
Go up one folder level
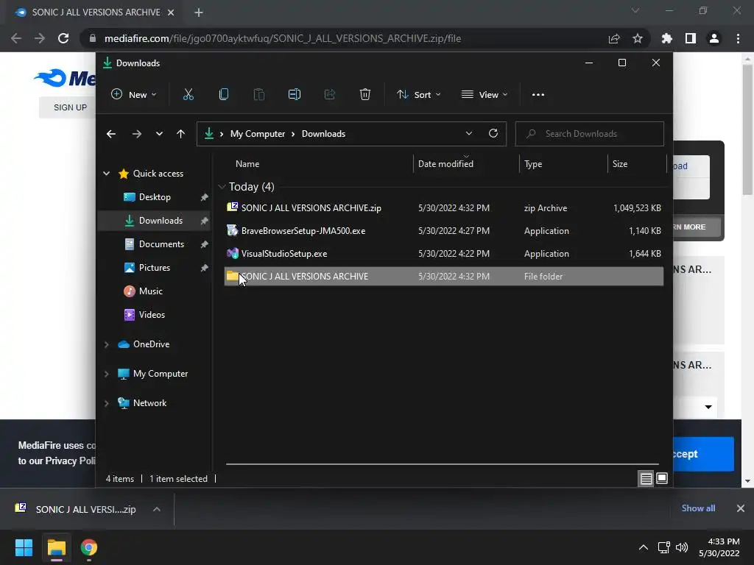pos(181,134)
